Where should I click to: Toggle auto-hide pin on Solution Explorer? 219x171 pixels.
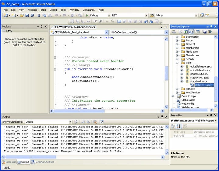click(x=211, y=26)
